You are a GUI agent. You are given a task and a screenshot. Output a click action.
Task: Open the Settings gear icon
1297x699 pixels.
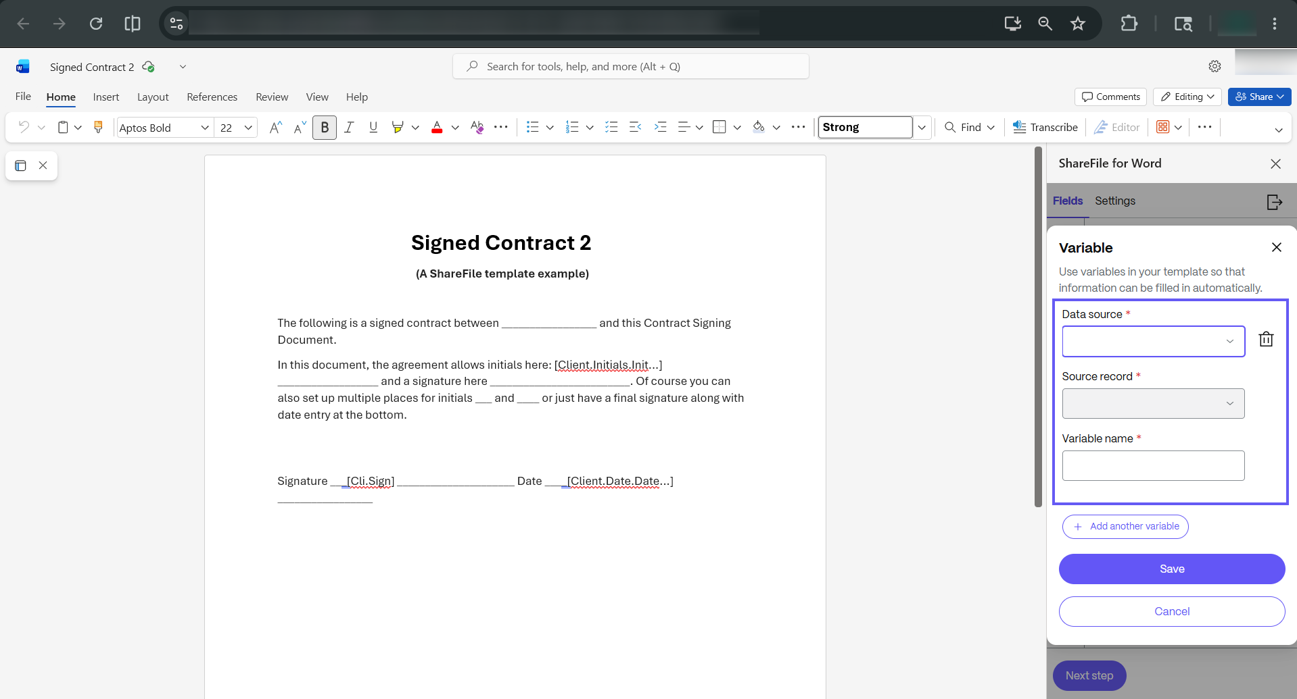[x=1215, y=66]
